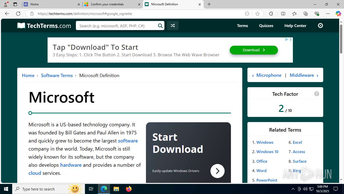Open related term Surface
Screen dimensions: 344x194
299,161
